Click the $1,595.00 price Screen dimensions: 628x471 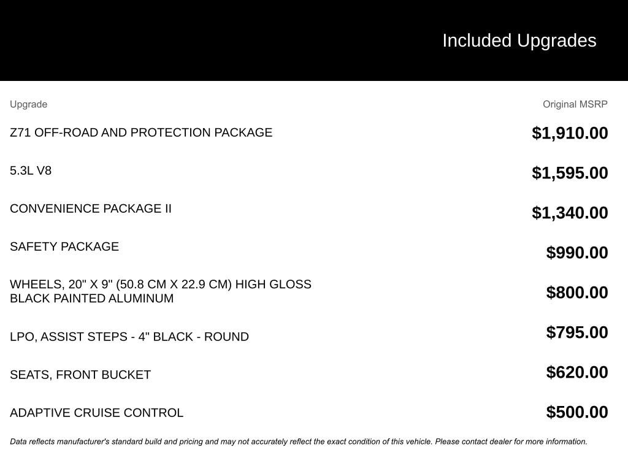pos(570,173)
